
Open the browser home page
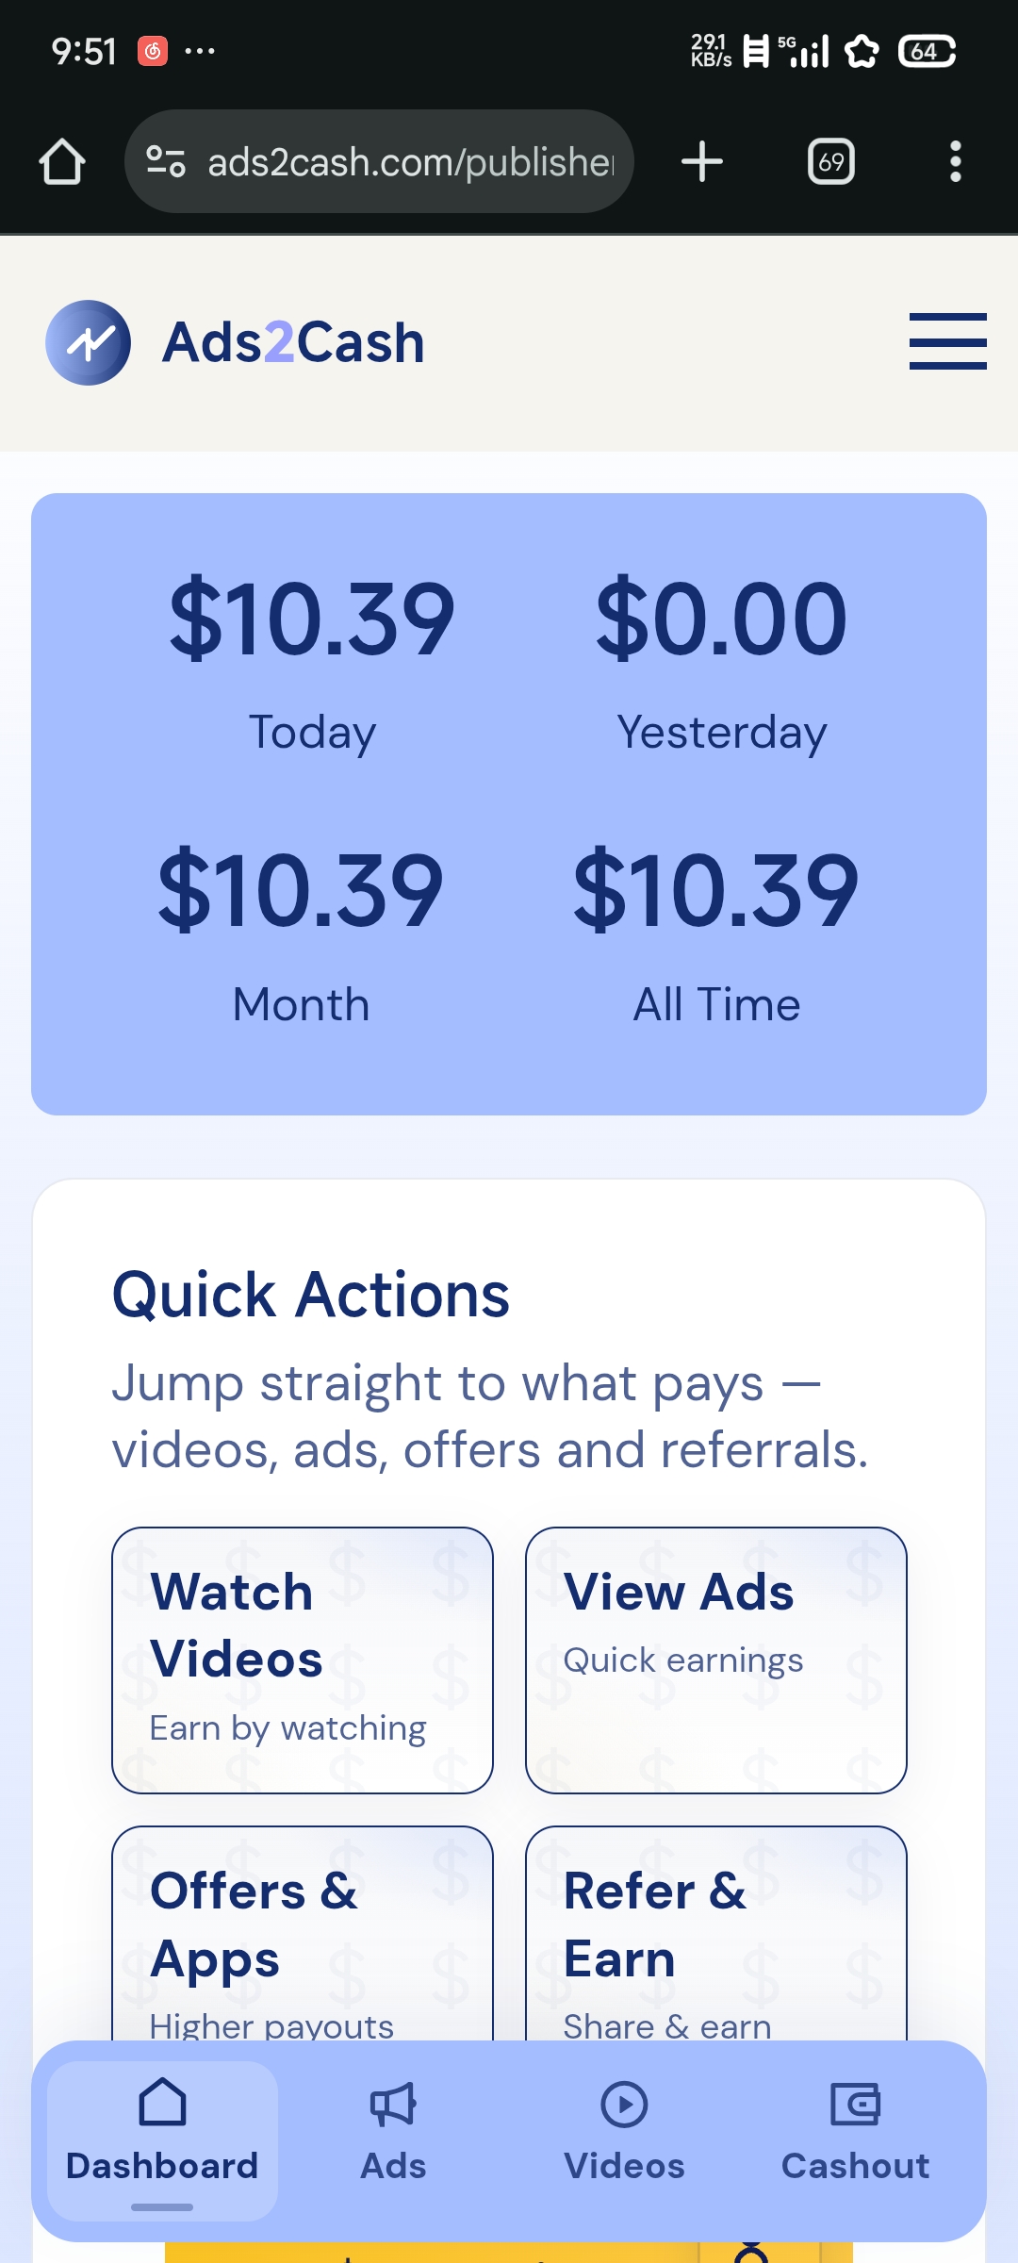[x=62, y=161]
